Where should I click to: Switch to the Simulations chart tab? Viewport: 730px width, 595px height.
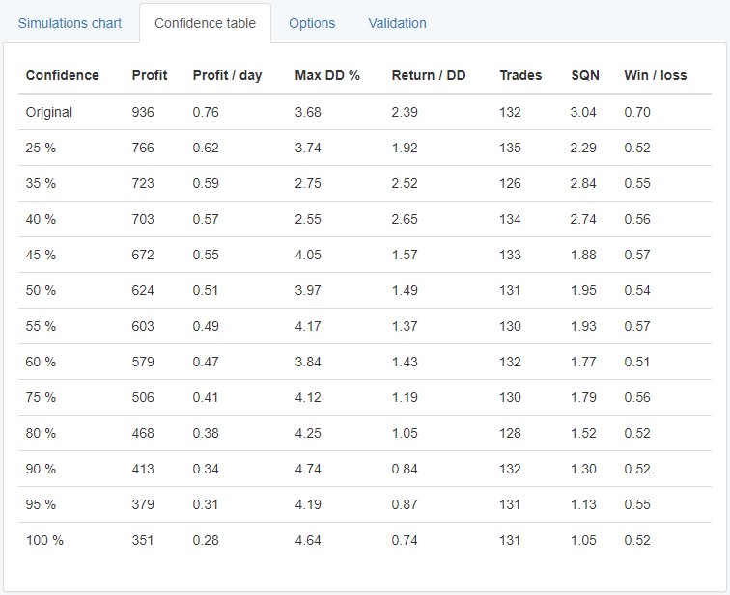70,23
